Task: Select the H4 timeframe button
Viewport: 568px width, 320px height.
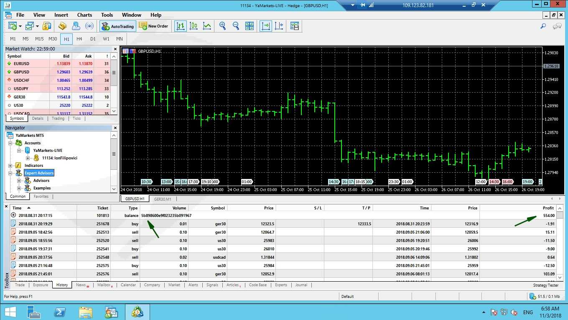Action: [x=79, y=39]
